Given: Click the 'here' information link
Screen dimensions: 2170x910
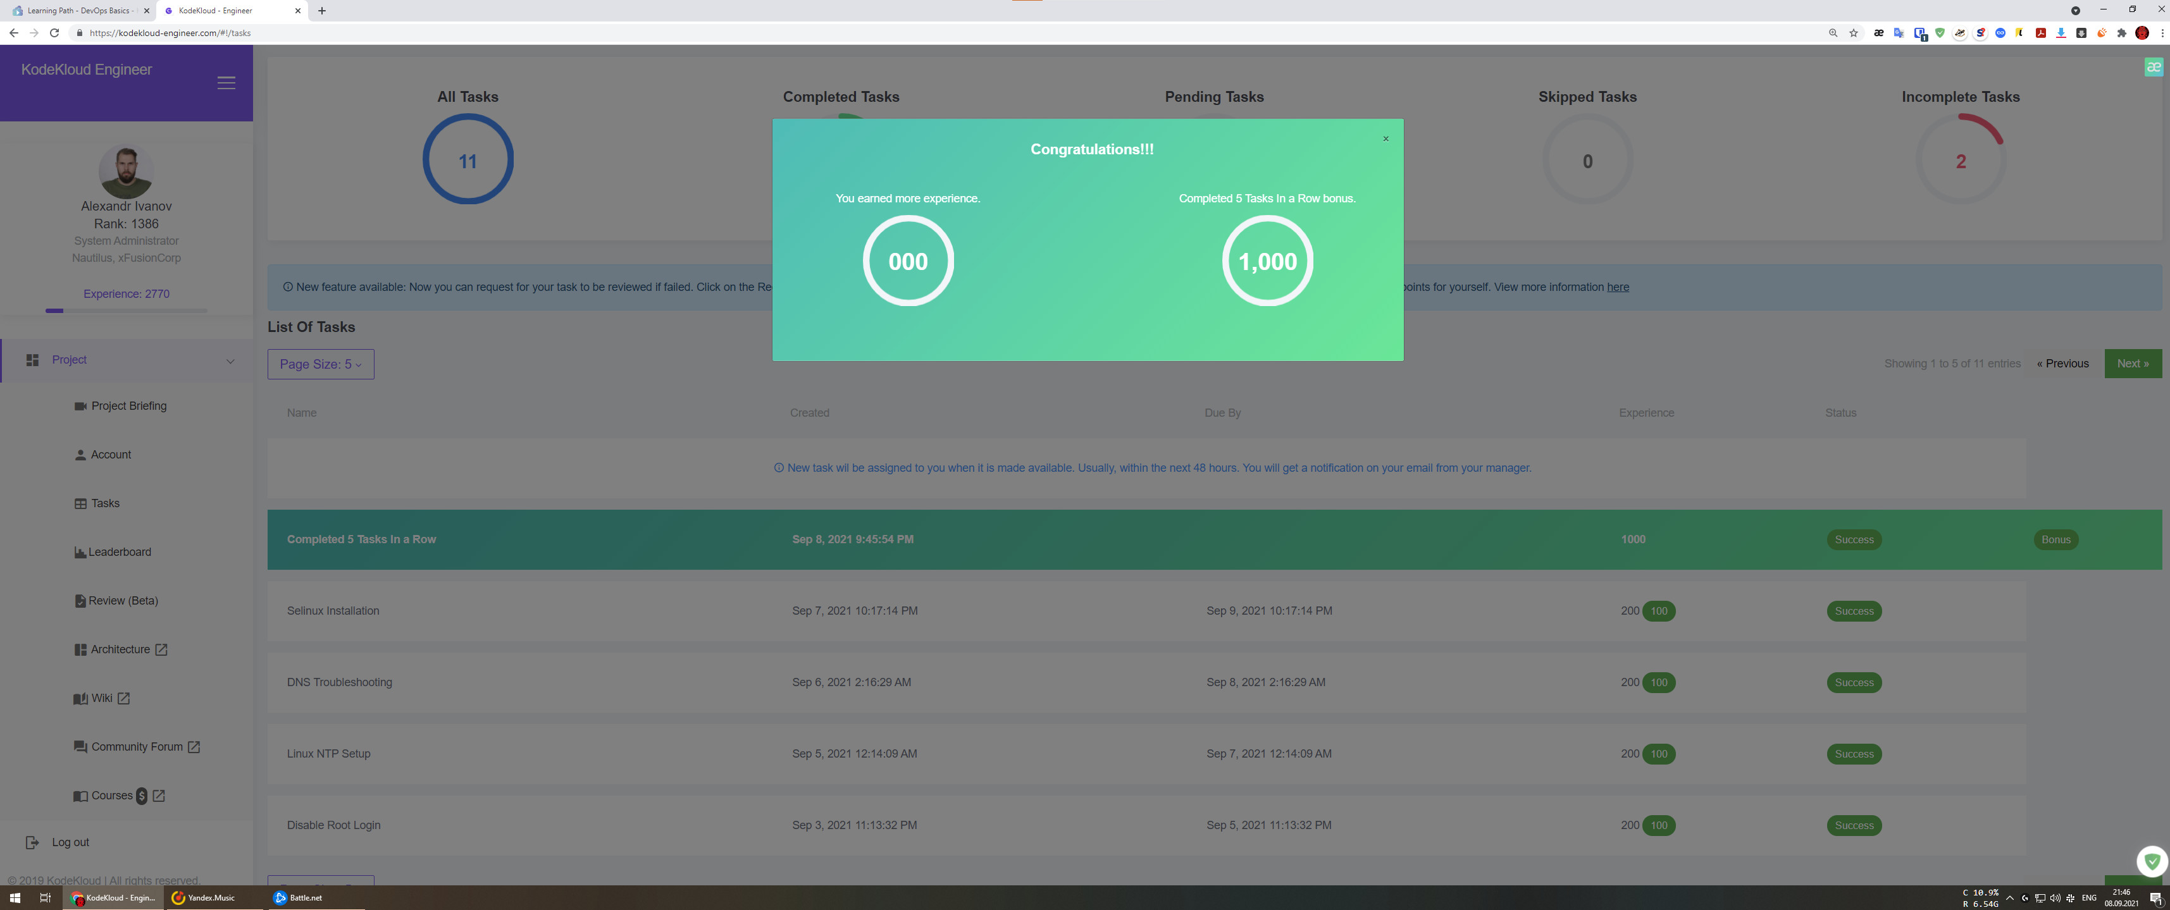Looking at the screenshot, I should click(1618, 287).
